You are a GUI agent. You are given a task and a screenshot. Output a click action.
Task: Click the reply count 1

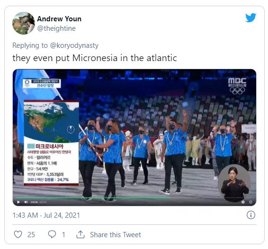(63, 235)
